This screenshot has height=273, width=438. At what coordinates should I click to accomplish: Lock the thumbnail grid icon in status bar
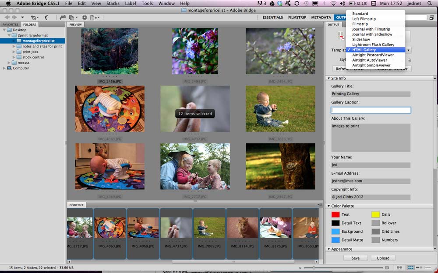point(399,268)
